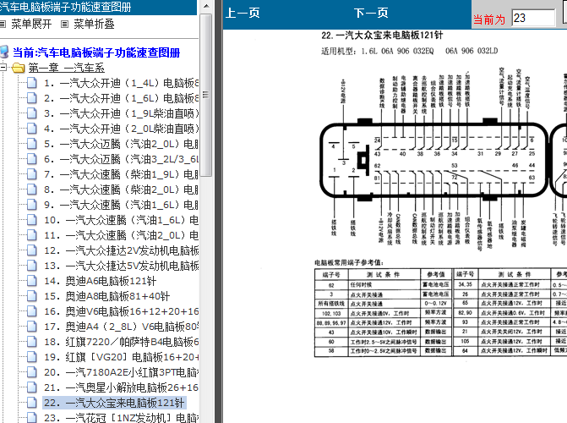The width and height of the screenshot is (567, 423).
Task: Open entry 9. 一汽大众速腾（汽油1_6L）
Action: point(121,205)
